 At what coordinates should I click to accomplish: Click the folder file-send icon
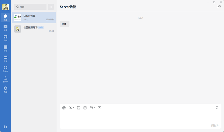pyautogui.click(x=91, y=108)
